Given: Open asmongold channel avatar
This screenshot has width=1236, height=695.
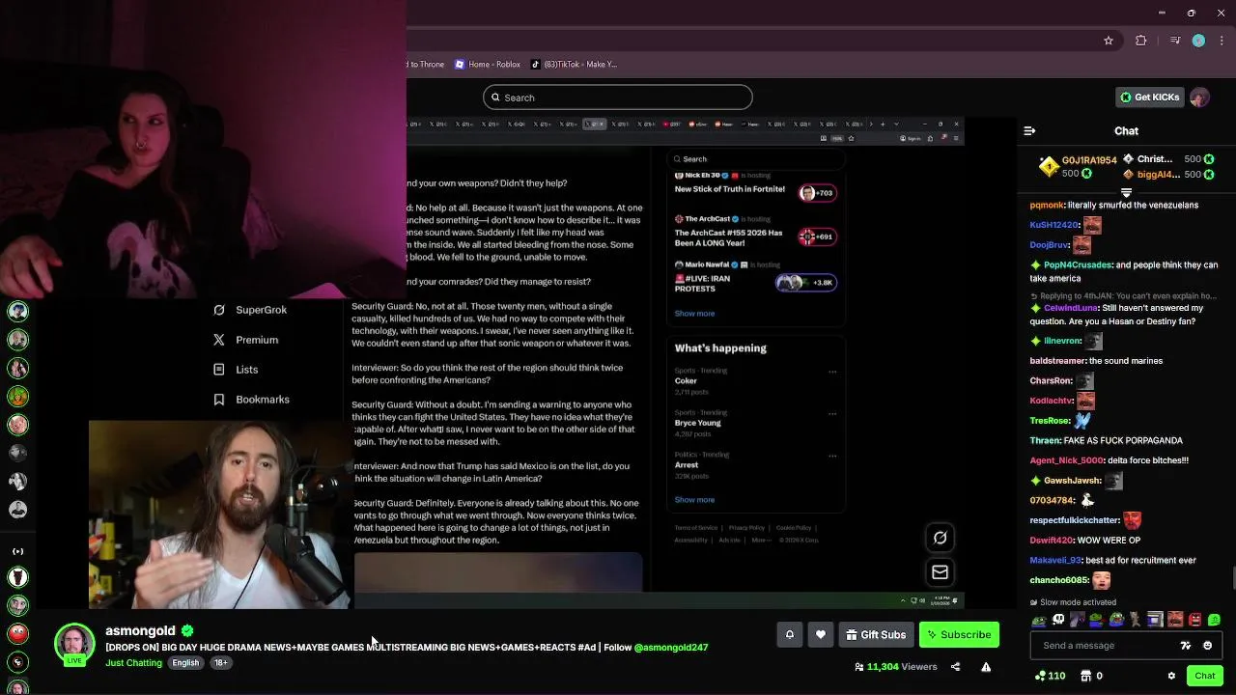Looking at the screenshot, I should (74, 644).
